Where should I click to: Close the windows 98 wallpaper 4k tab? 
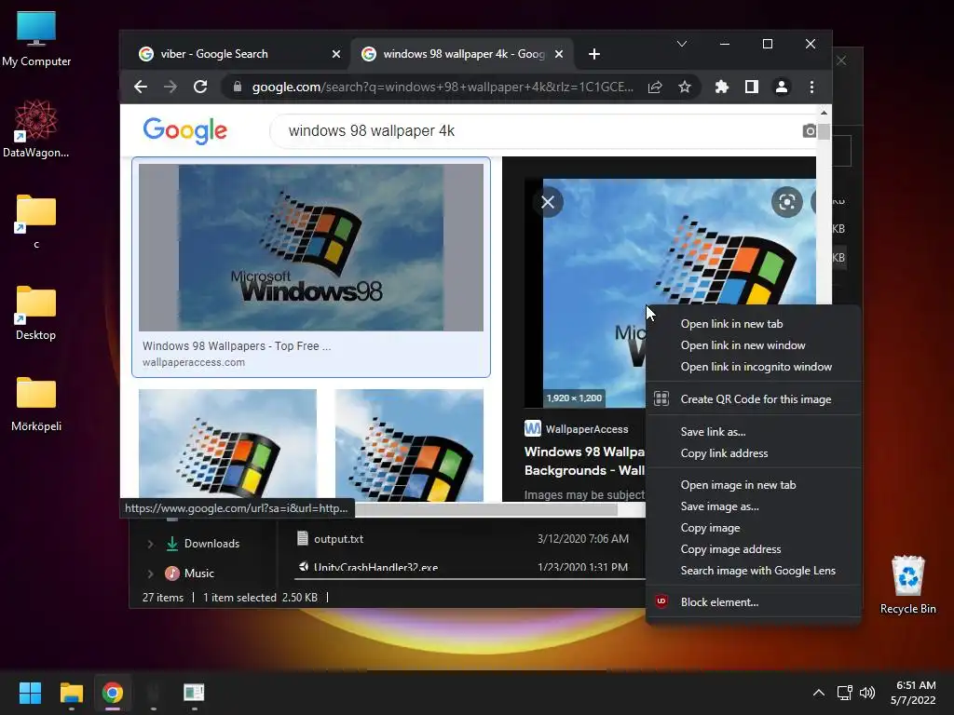(x=559, y=54)
